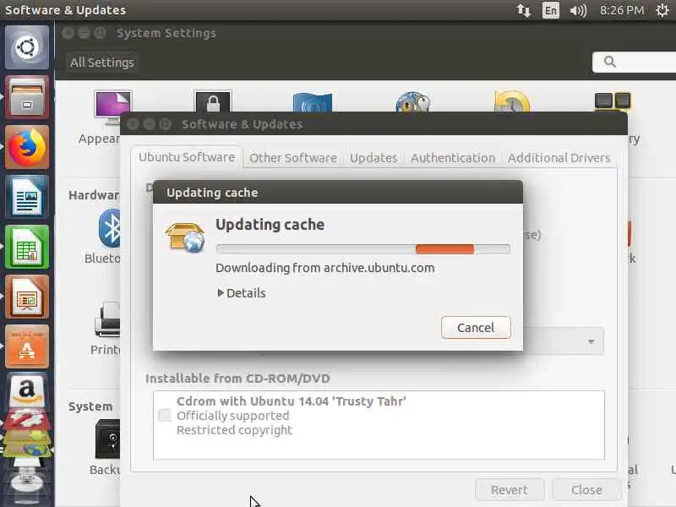Click the search magnifier in System Settings
Viewport: 676px width, 507px height.
[609, 62]
